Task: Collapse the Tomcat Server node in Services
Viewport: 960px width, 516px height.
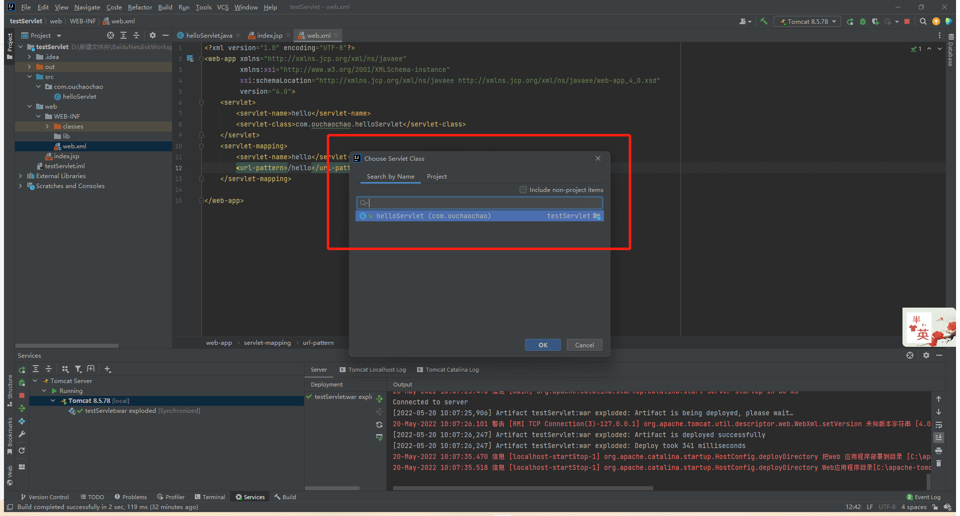Action: click(35, 381)
